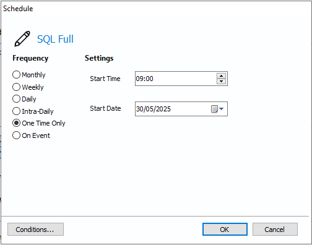Click the SQL Full job title text
This screenshot has height=245, width=312.
point(55,39)
